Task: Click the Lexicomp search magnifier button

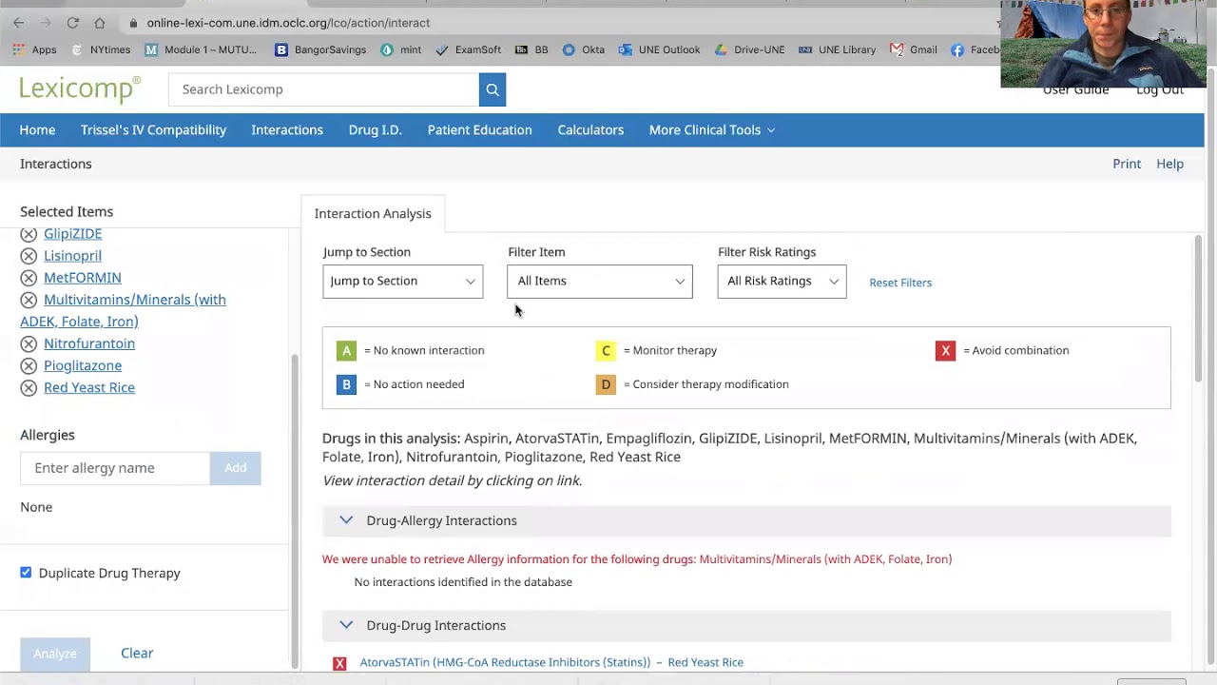Action: pos(493,89)
